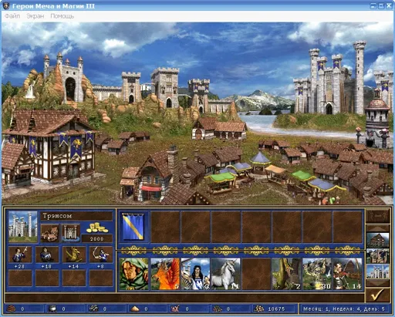Click the large Castle town portrait
395x317 pixels.
(23, 227)
